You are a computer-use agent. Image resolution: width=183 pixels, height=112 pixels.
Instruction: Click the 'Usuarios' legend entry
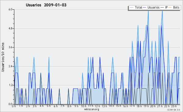(x=153, y=7)
